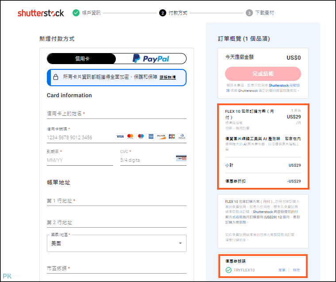This screenshot has height=282, width=336.
Task: Open the 瞭解詳情 link in security notice
Action: (x=168, y=77)
